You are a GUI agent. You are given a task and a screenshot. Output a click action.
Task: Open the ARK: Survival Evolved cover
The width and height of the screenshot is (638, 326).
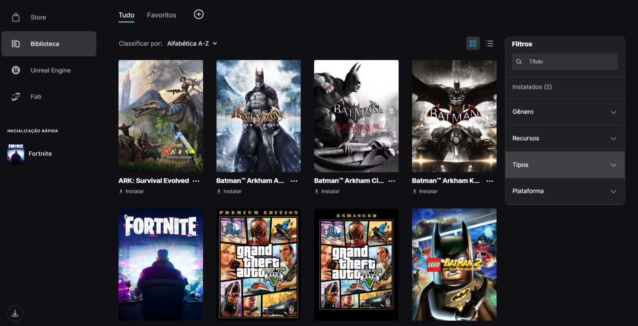(161, 116)
